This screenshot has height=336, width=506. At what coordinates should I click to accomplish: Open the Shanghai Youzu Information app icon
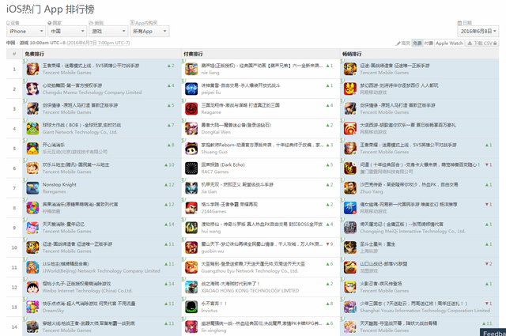350,307
